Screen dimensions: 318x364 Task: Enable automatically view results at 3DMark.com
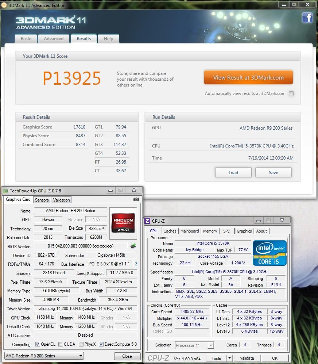coord(291,93)
